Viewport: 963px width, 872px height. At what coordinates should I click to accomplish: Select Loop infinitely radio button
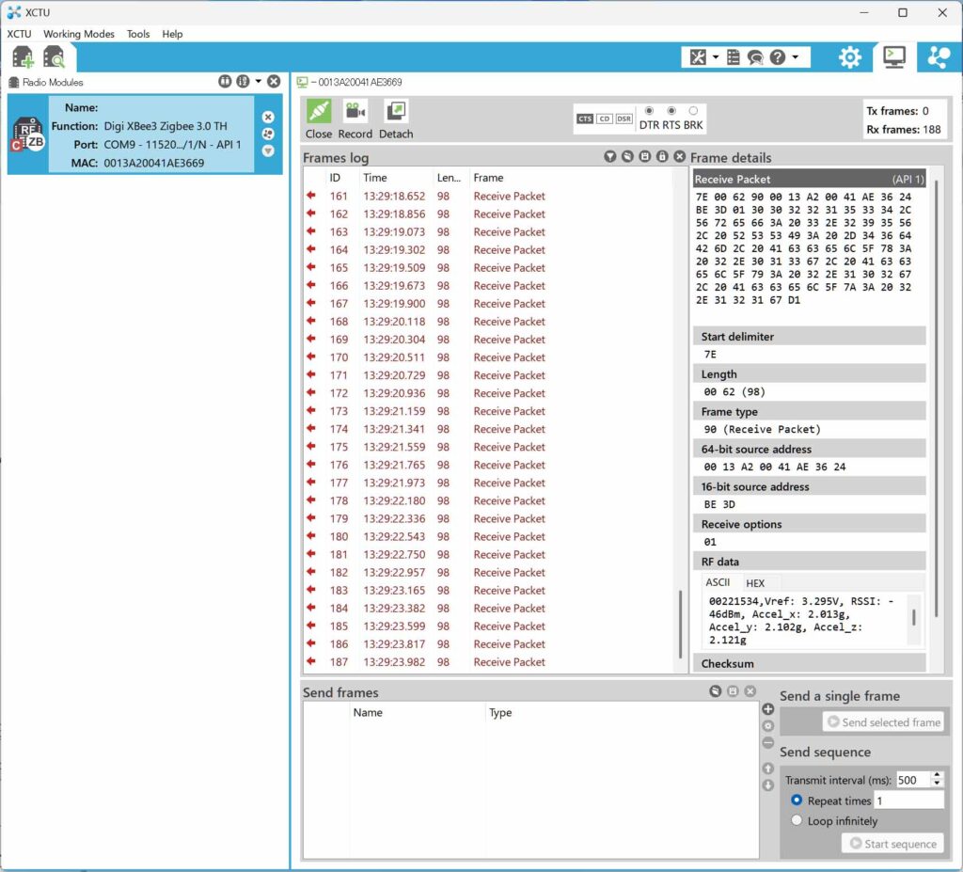click(x=797, y=819)
